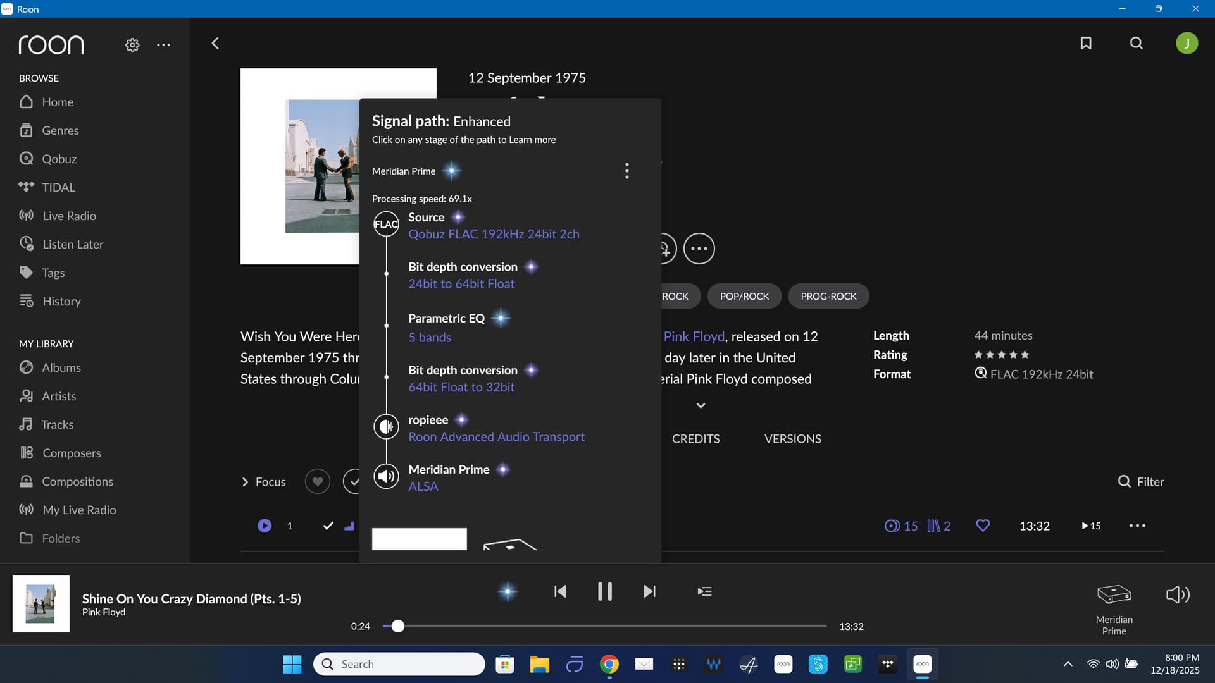
Task: Select Meridian Prime zone icon
Action: pos(1114,594)
